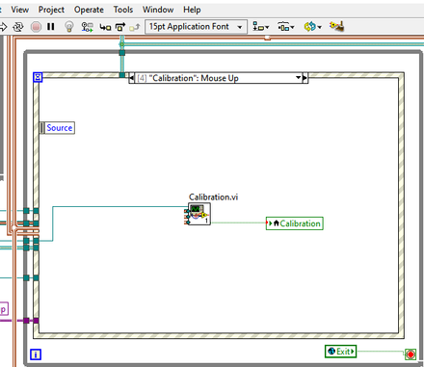Click the Step Out button
424x367 pixels.
click(135, 27)
